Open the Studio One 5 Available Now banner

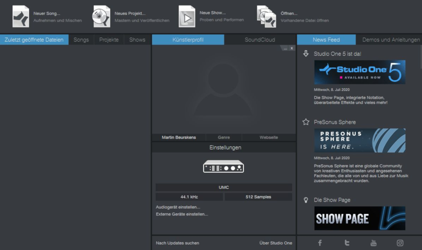pyautogui.click(x=360, y=72)
